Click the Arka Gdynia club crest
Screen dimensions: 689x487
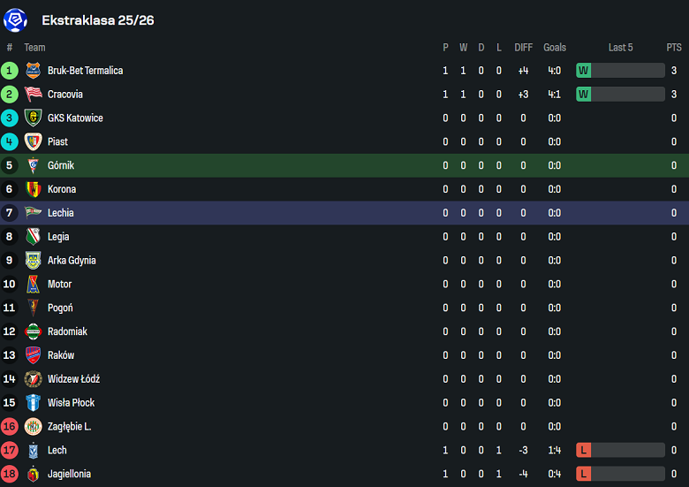(34, 261)
